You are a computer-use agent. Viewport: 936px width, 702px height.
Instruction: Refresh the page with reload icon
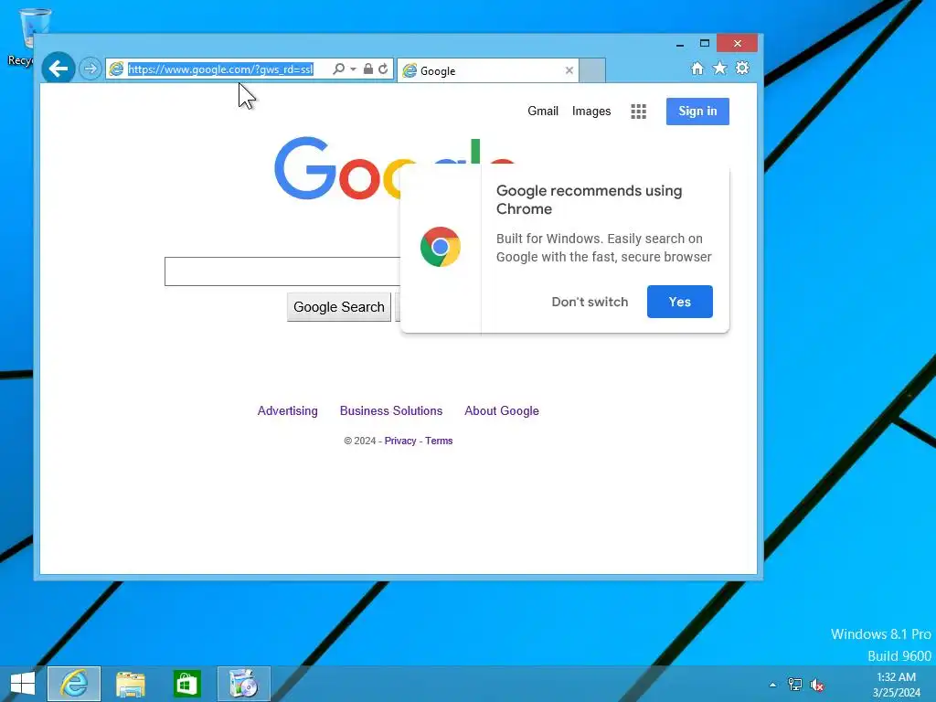click(383, 69)
